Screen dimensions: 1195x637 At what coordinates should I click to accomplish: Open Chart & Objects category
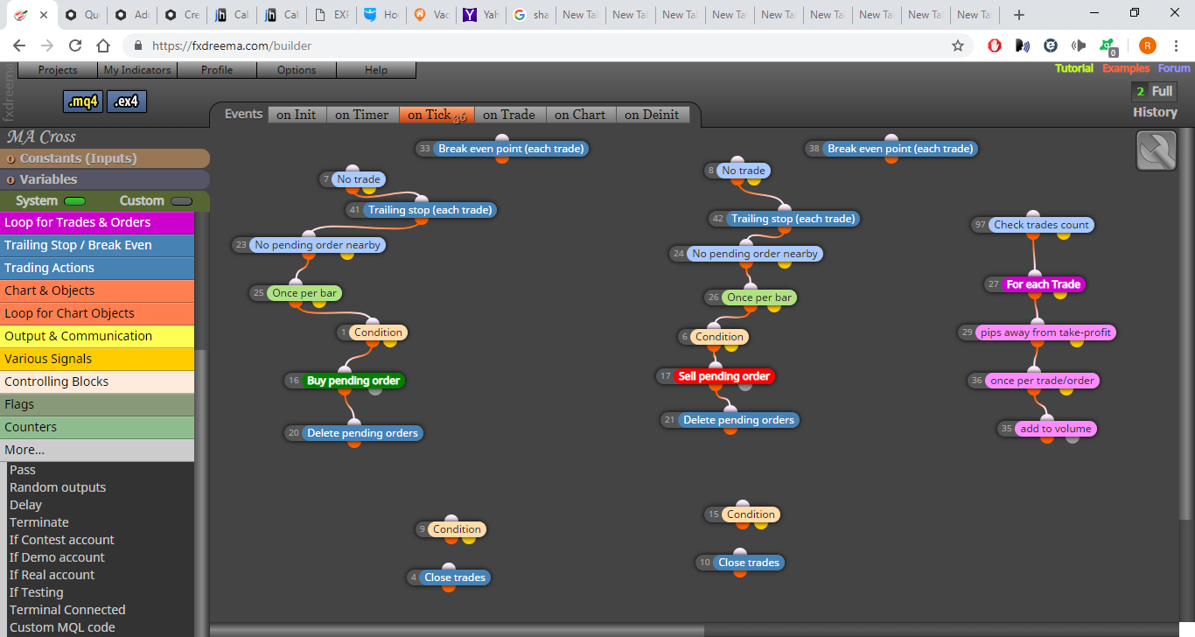97,290
